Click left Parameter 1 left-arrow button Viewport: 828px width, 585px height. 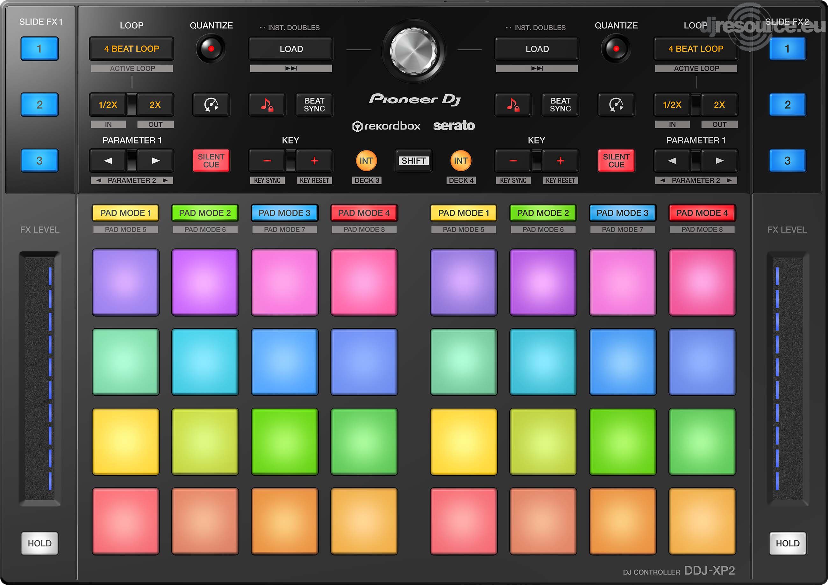[x=108, y=161]
